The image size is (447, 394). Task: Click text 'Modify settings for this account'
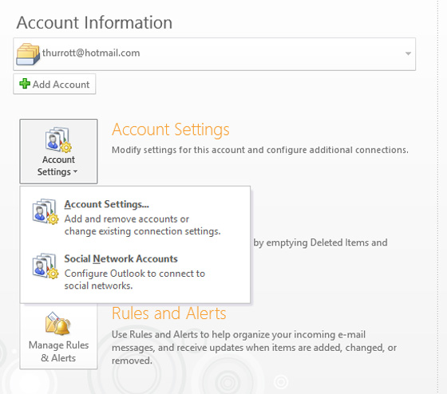coord(179,150)
